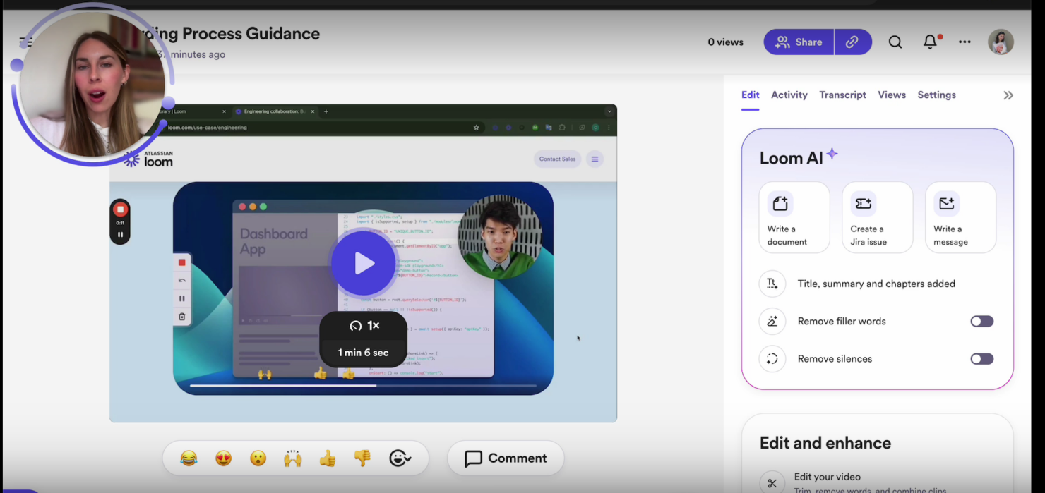Enable the Remove silences toggle
Viewport: 1045px width, 493px height.
[981, 358]
